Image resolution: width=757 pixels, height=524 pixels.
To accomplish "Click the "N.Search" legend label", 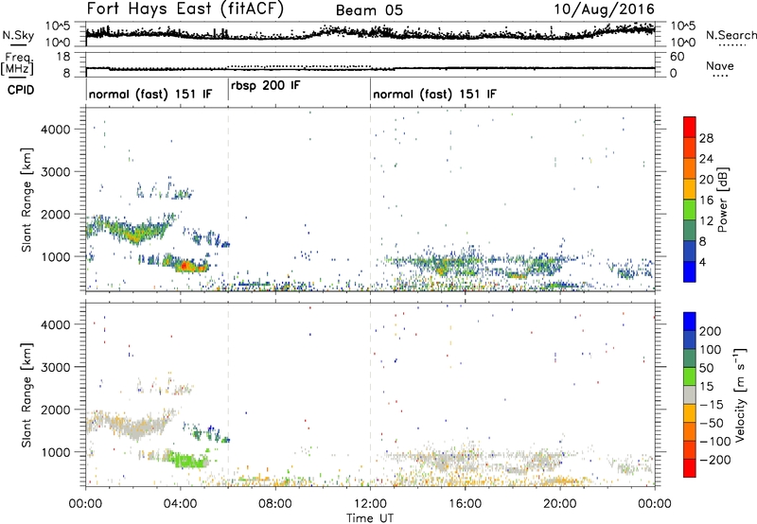I will tap(731, 35).
